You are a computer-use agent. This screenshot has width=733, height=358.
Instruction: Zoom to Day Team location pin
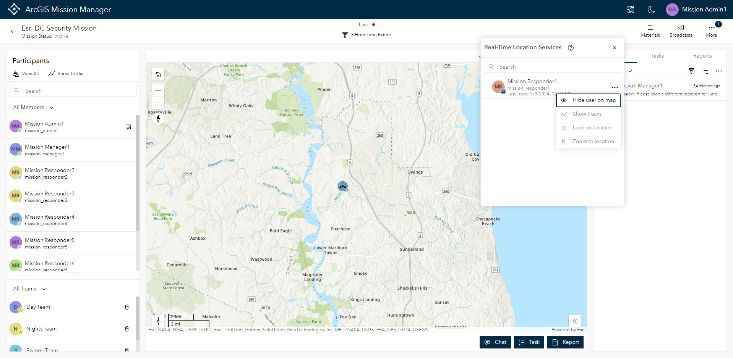pos(127,307)
